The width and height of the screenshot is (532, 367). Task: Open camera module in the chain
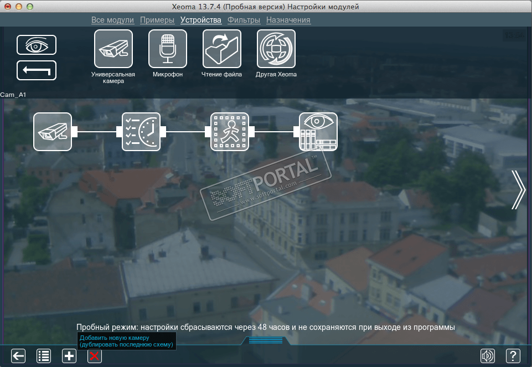[x=53, y=132]
